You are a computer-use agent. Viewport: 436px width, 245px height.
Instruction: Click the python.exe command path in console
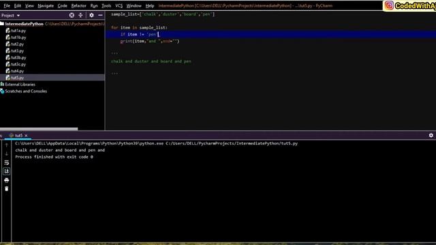coord(89,144)
